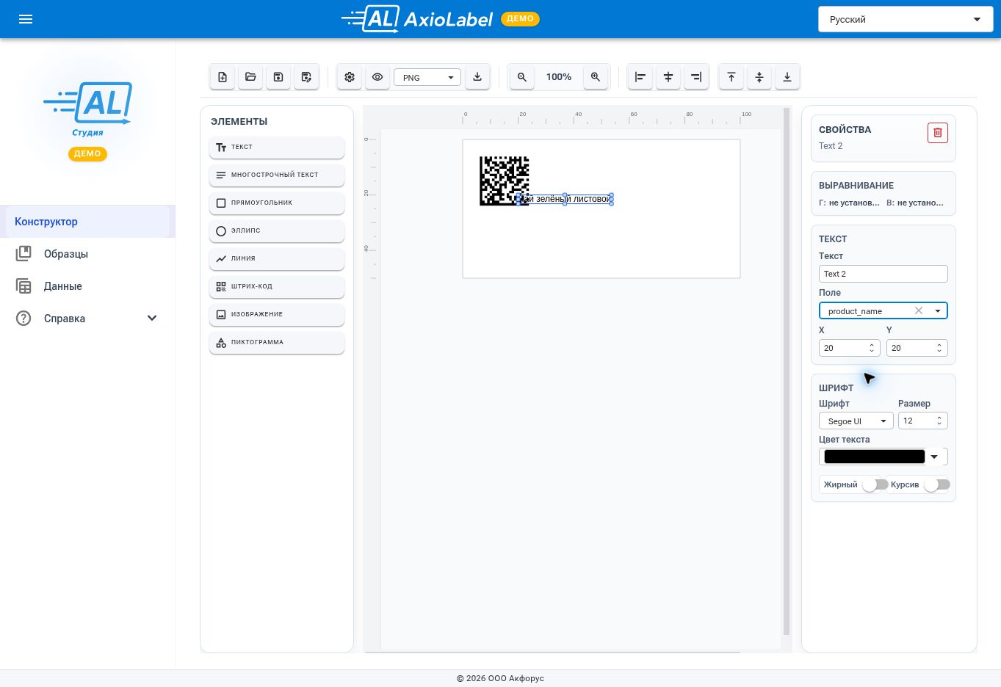This screenshot has width=1001, height=687.
Task: Zoom out using the magnifier minus icon
Action: click(522, 77)
